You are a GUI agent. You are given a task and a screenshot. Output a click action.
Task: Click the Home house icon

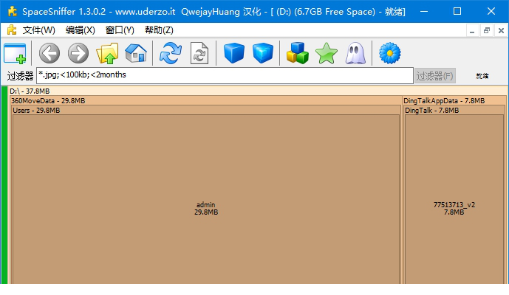click(136, 53)
